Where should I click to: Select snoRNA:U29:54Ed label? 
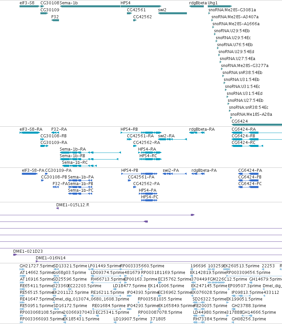click(236, 52)
